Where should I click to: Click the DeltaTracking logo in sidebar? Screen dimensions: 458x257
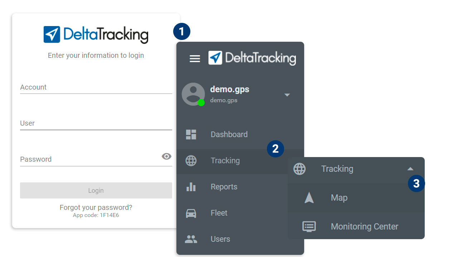[252, 58]
